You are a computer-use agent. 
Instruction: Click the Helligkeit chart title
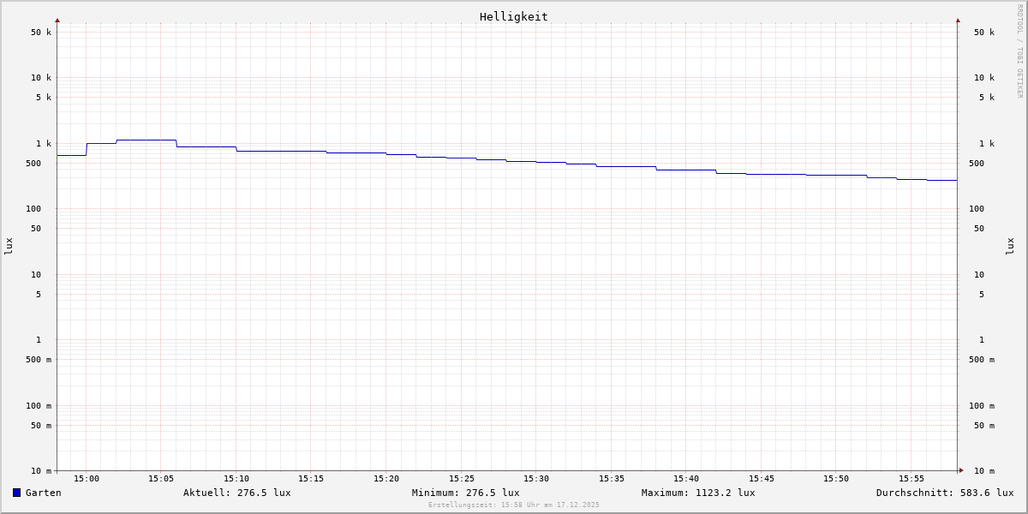[x=513, y=16]
